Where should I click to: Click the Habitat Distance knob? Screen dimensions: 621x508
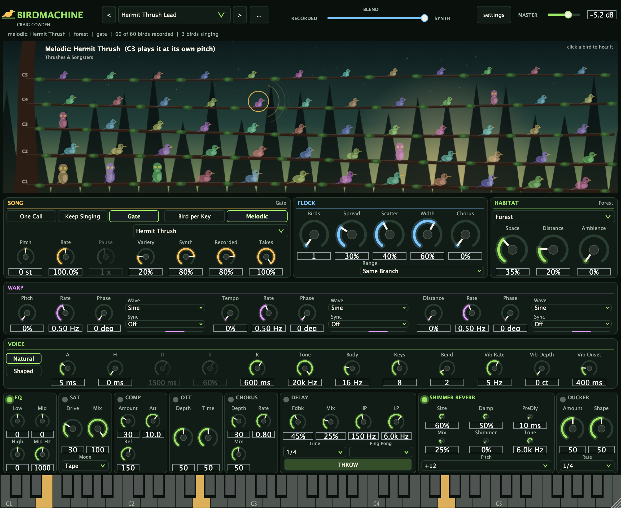click(553, 249)
